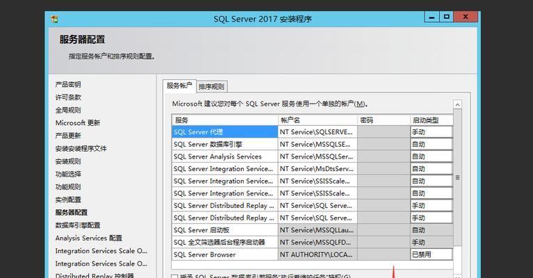Viewport: 533px width, 278px height.
Task: Open startup type for the MsDtsServ account row
Action: pyautogui.click(x=432, y=169)
